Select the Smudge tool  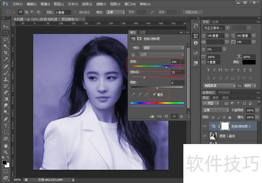(6, 105)
